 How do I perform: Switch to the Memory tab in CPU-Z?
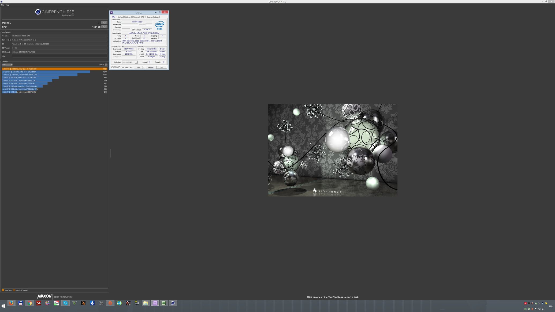click(136, 17)
